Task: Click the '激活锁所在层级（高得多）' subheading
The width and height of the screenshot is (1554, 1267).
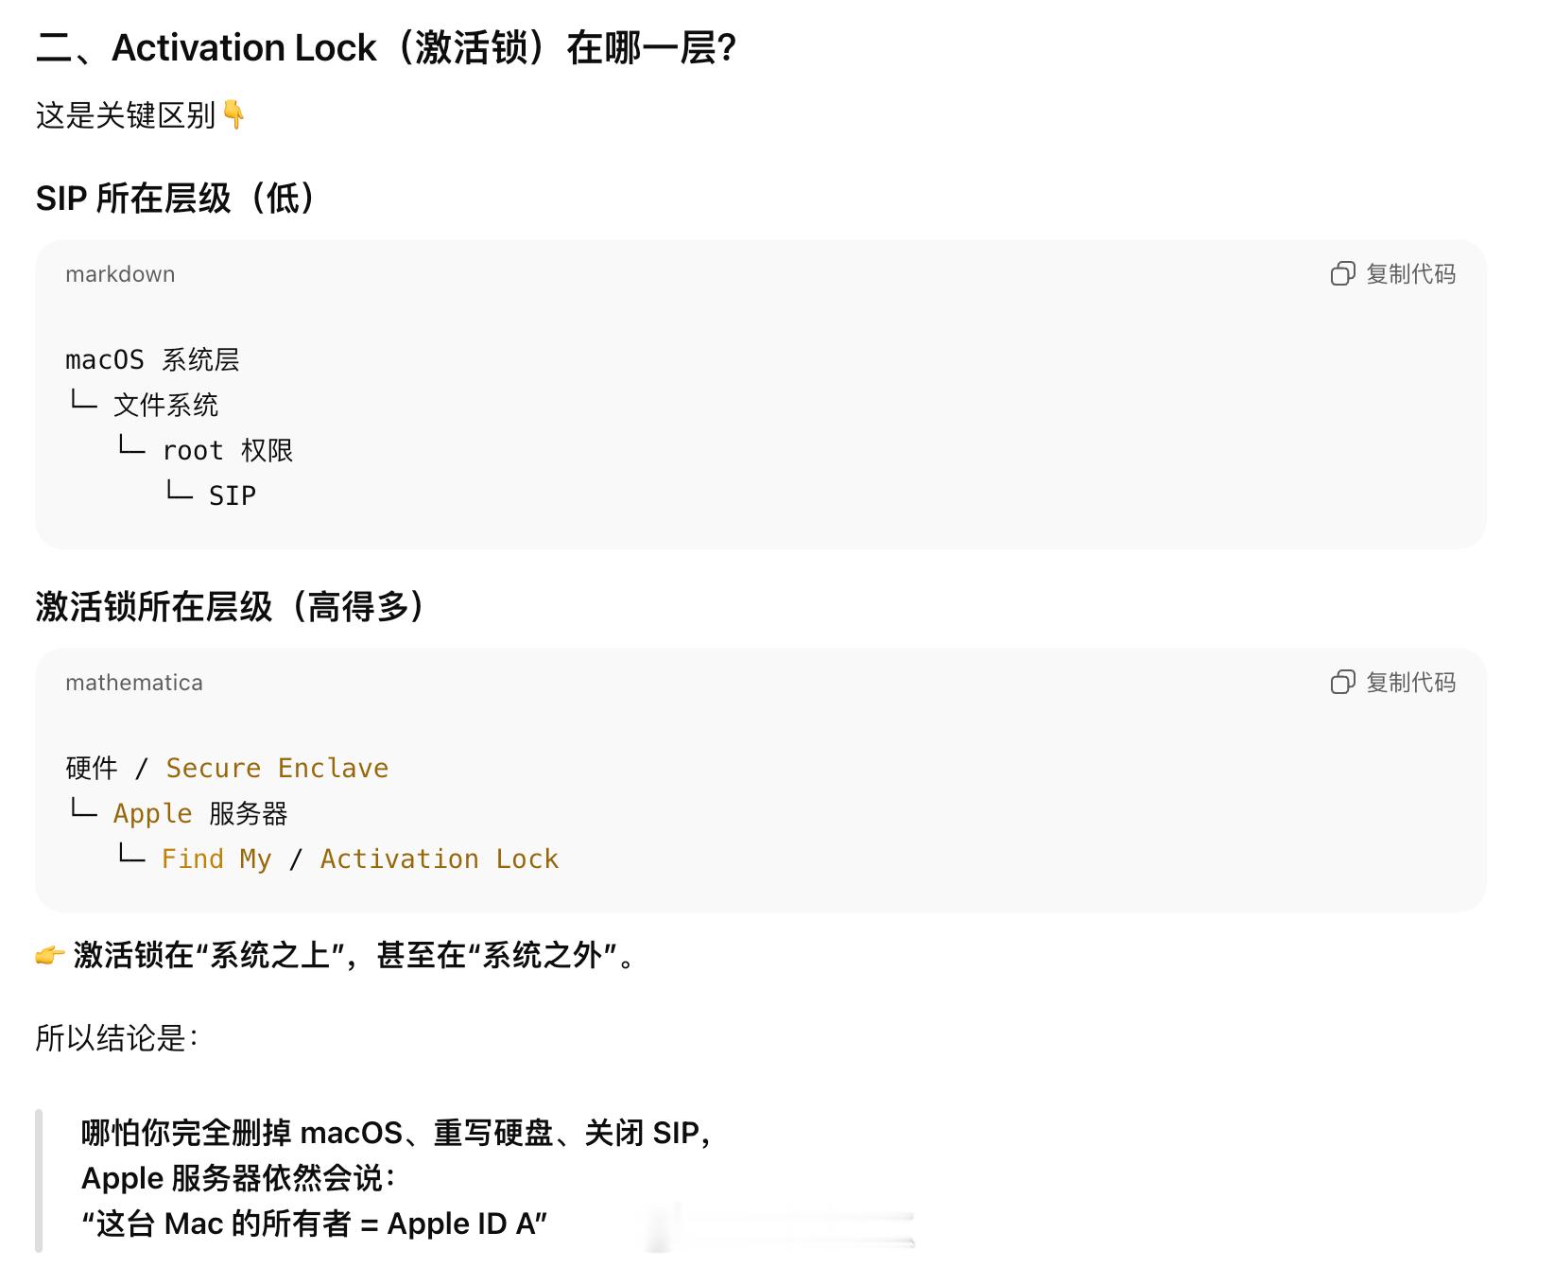Action: 230,607
